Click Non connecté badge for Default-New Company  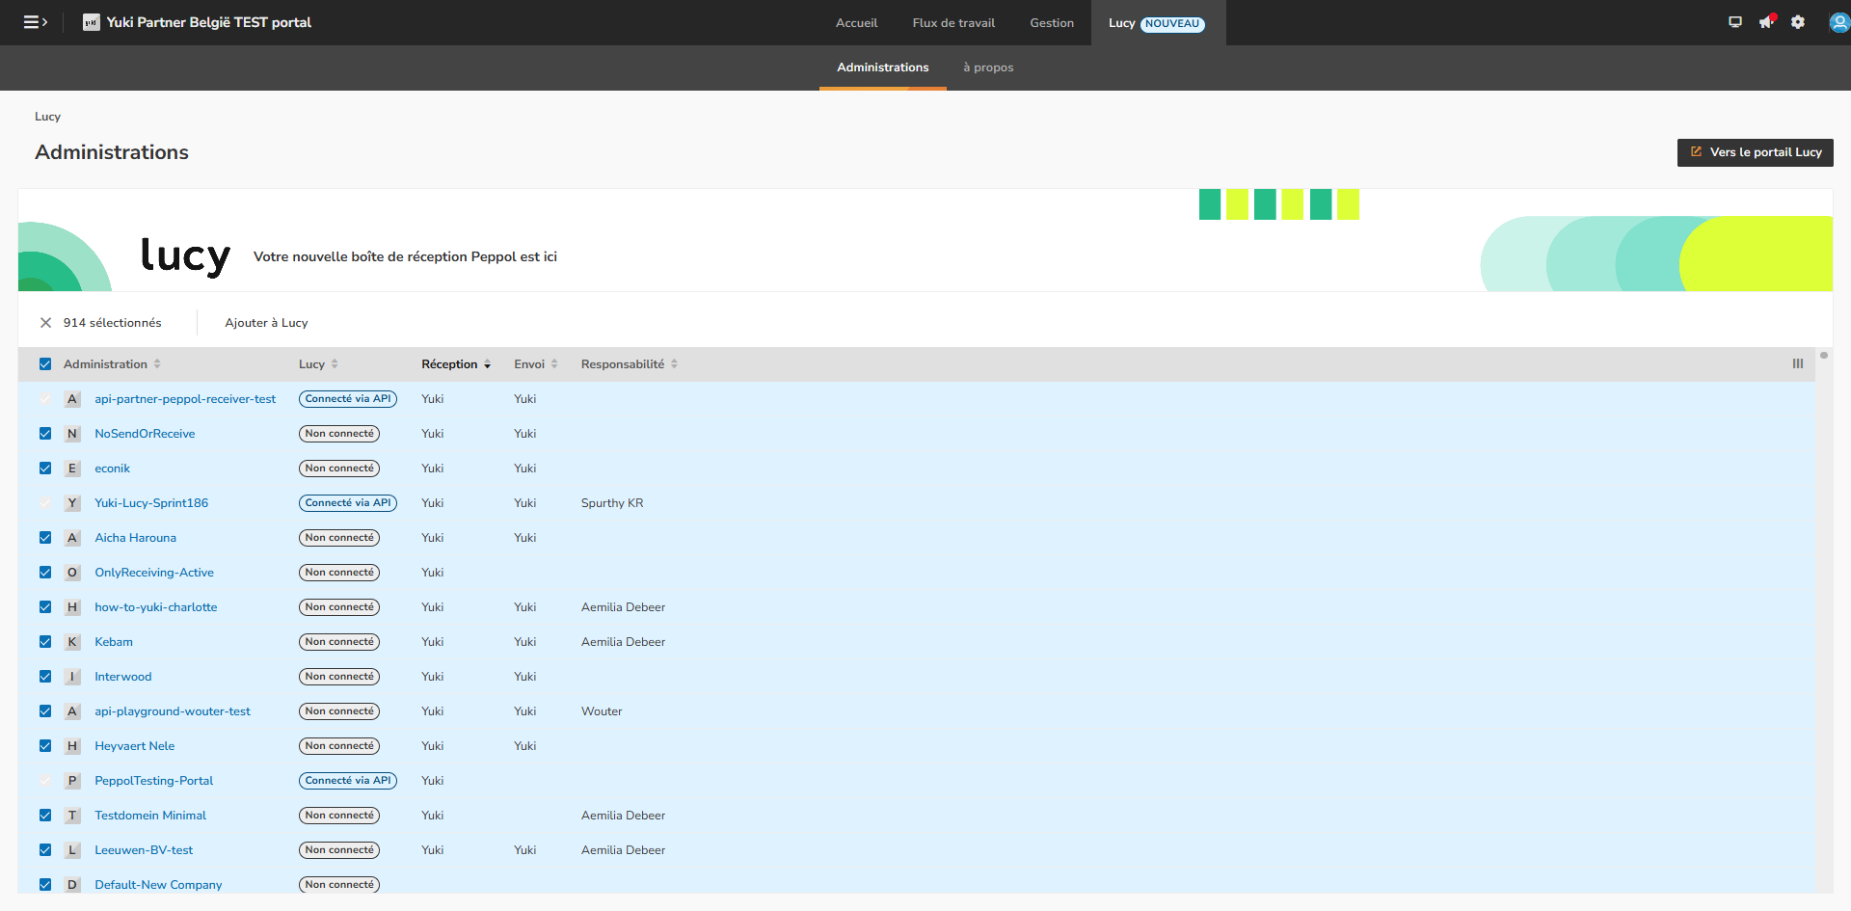pos(339,885)
